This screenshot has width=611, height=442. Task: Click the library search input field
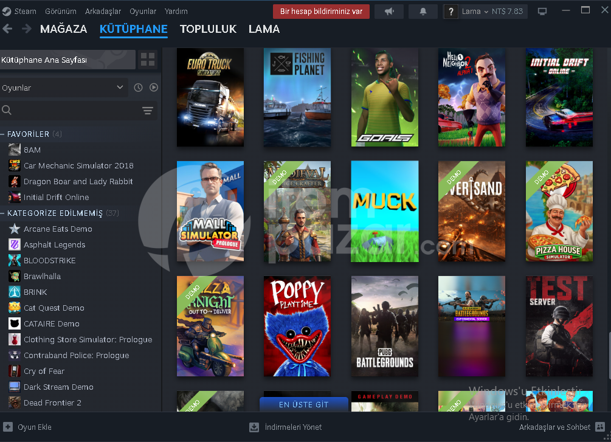click(77, 111)
